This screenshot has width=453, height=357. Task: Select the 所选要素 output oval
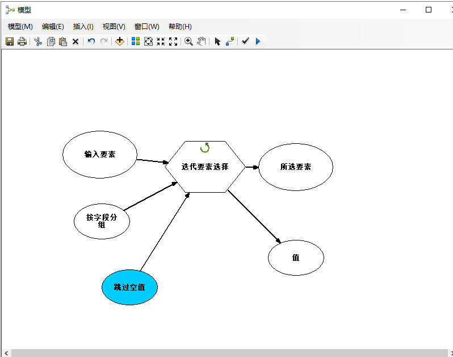click(296, 167)
